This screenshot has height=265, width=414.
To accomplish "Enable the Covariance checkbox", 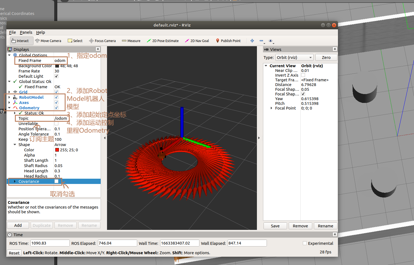I will pos(56,181).
